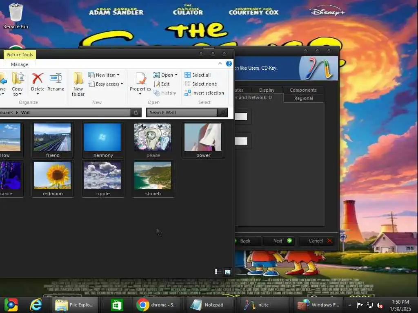Expand the Open dropdown arrow
This screenshot has width=418, height=313.
pos(176,75)
